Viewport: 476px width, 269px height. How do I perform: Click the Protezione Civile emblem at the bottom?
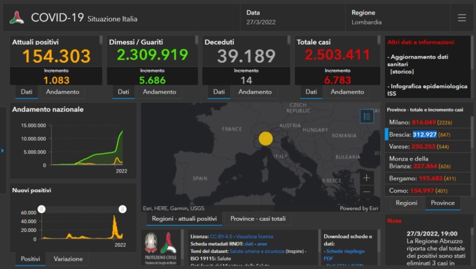pyautogui.click(x=161, y=249)
